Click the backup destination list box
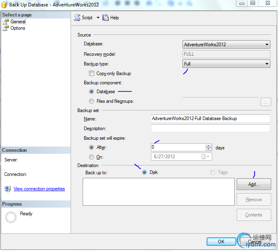278x251 pixels. click(x=158, y=192)
